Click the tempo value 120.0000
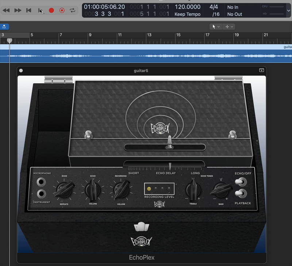 coord(187,7)
